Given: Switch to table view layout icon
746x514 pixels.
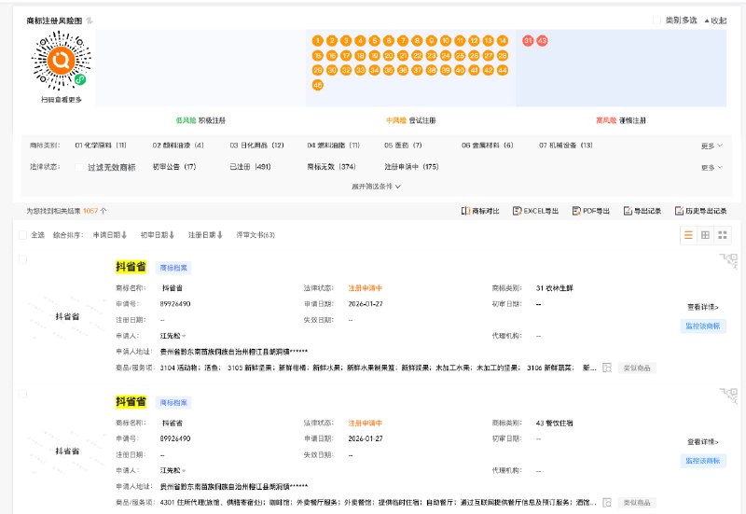Looking at the screenshot, I should (x=705, y=235).
